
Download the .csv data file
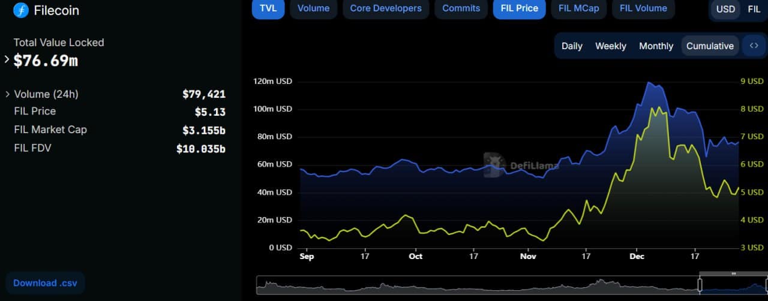click(46, 283)
